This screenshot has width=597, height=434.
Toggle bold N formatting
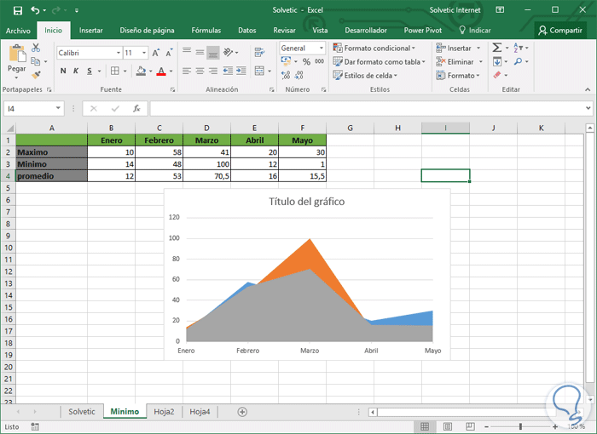(63, 71)
